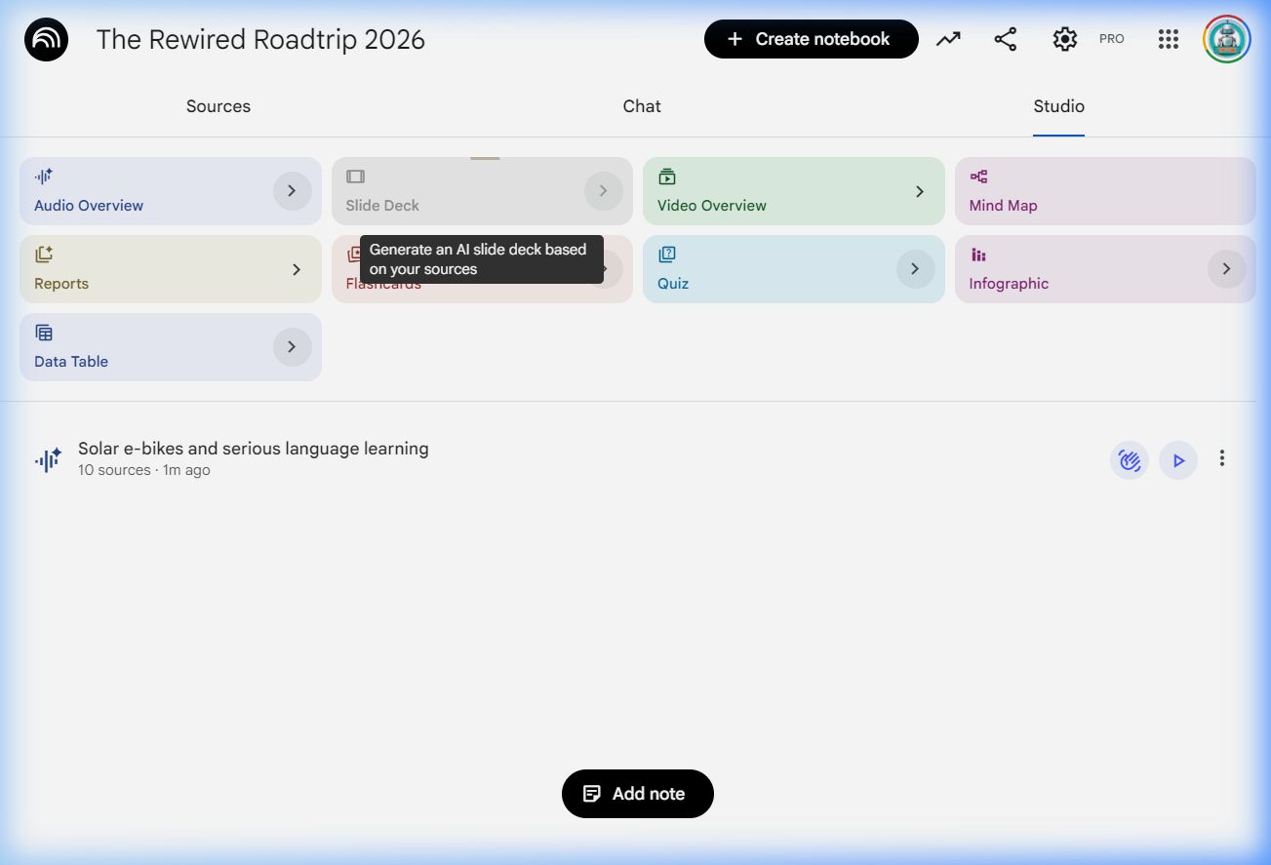Click the user account avatar
This screenshot has height=865, width=1271.
pyautogui.click(x=1226, y=39)
